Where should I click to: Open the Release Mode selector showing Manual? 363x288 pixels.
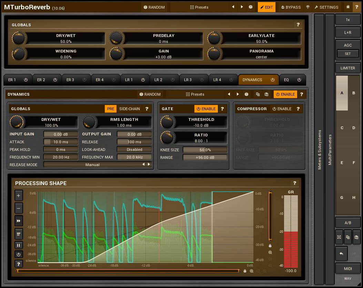(x=92, y=165)
